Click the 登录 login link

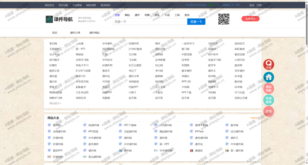(252, 5)
